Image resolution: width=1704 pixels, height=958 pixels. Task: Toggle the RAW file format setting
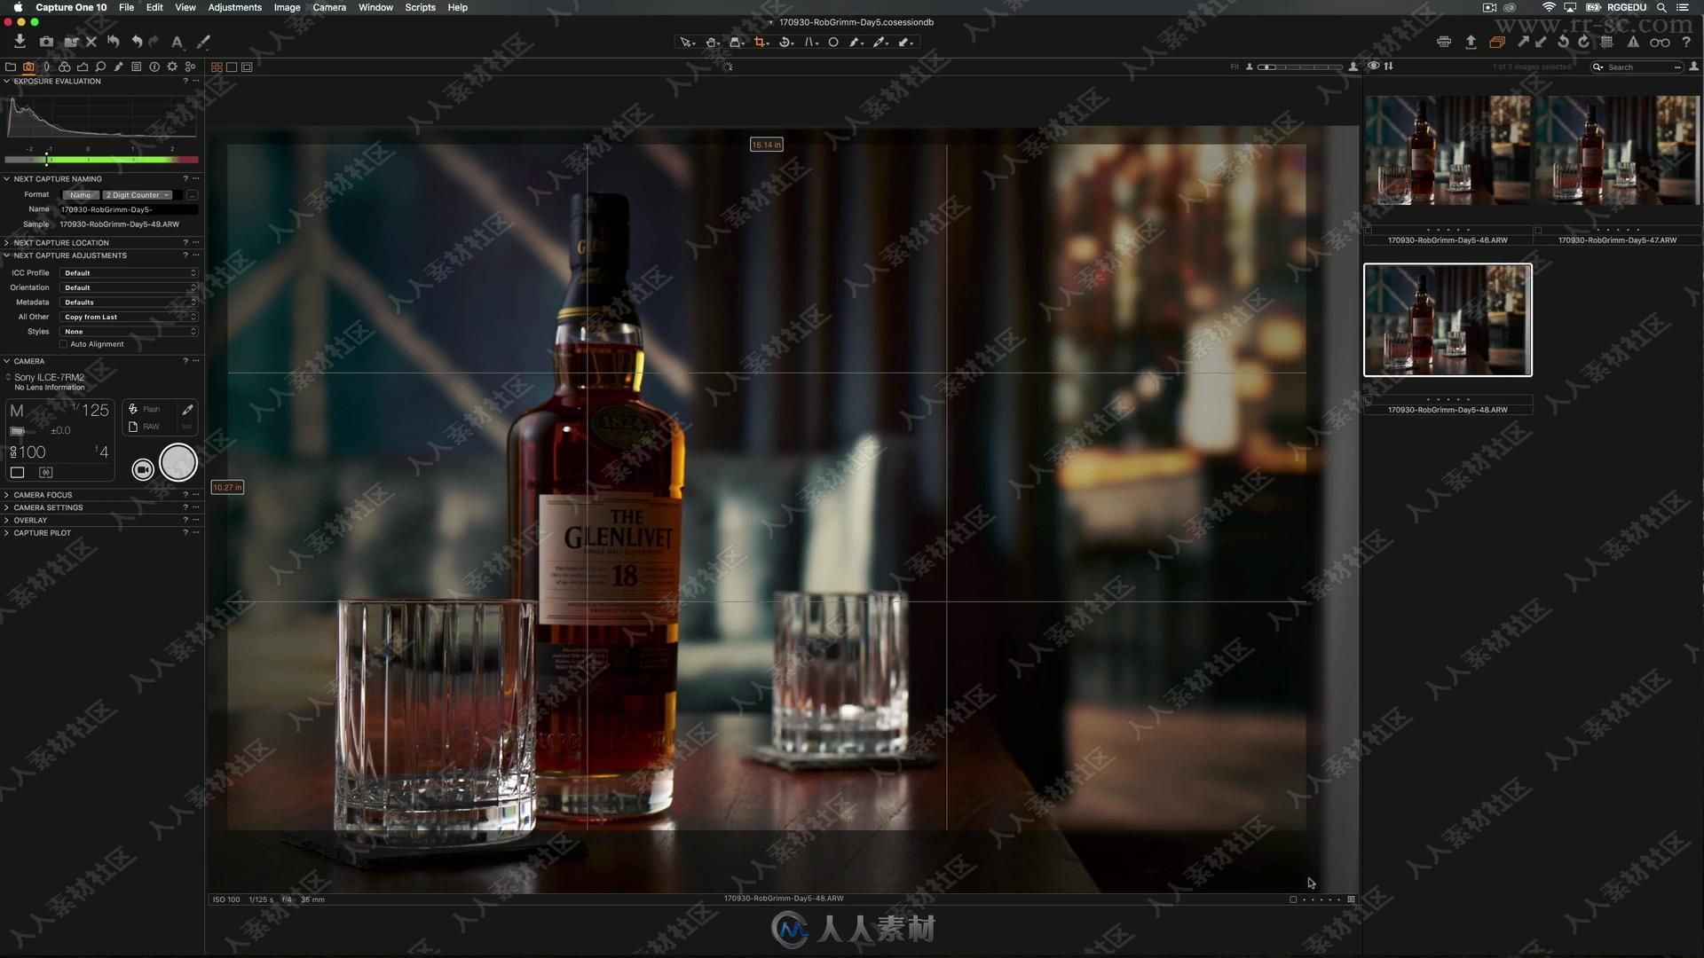[x=145, y=427]
